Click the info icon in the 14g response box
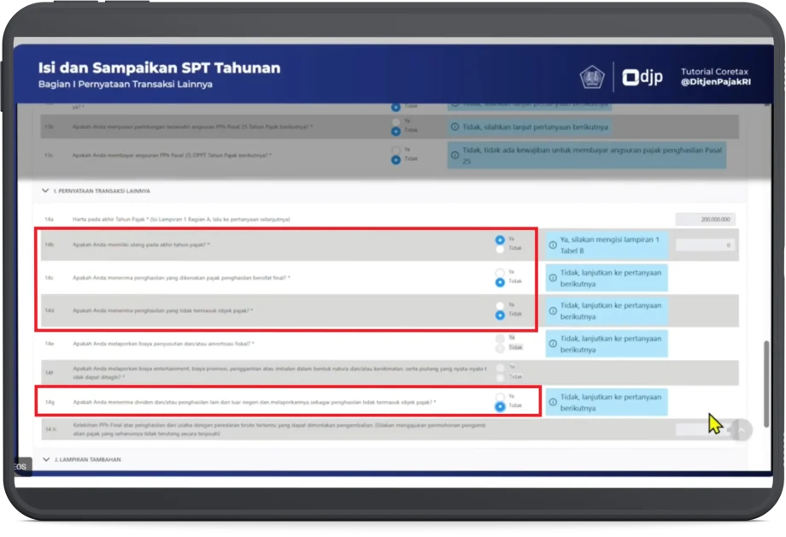Screen dimensions: 786x537 pyautogui.click(x=552, y=402)
